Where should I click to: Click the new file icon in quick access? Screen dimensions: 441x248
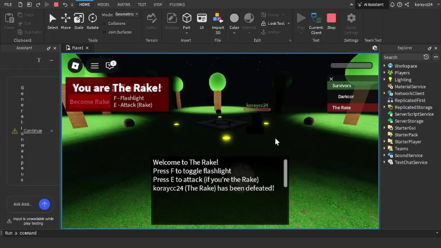20,4
